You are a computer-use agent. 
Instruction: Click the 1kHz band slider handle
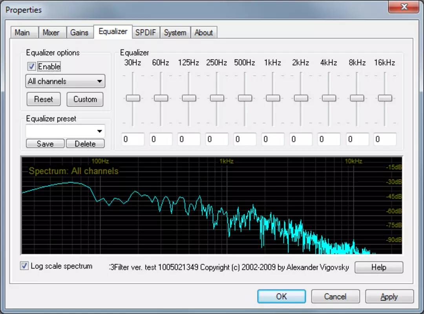pos(273,98)
